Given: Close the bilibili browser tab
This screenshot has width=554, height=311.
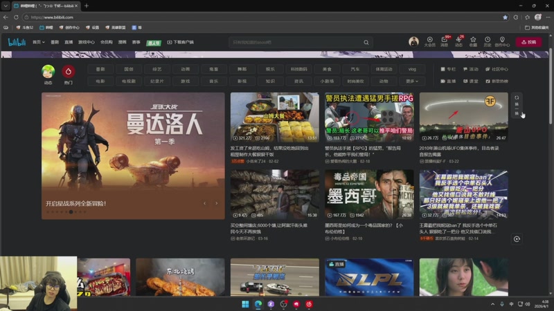Looking at the screenshot, I should [76, 6].
